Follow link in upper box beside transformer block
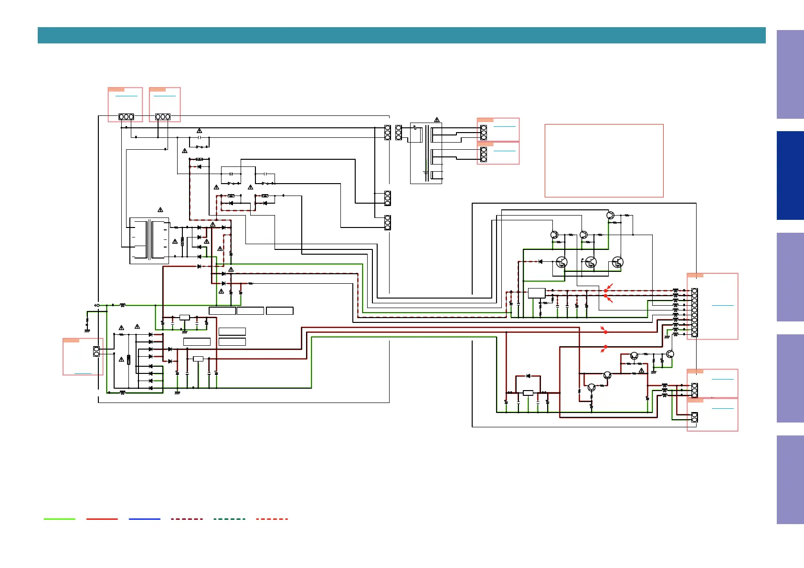 pos(505,126)
